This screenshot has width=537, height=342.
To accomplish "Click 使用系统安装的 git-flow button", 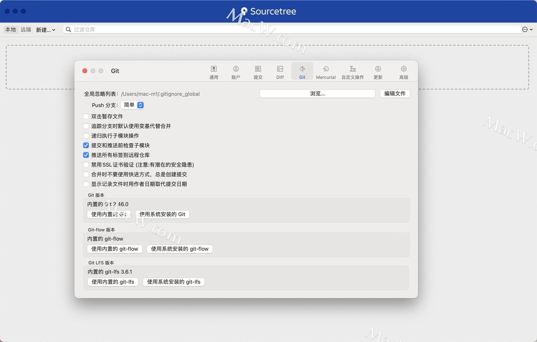I will point(180,249).
